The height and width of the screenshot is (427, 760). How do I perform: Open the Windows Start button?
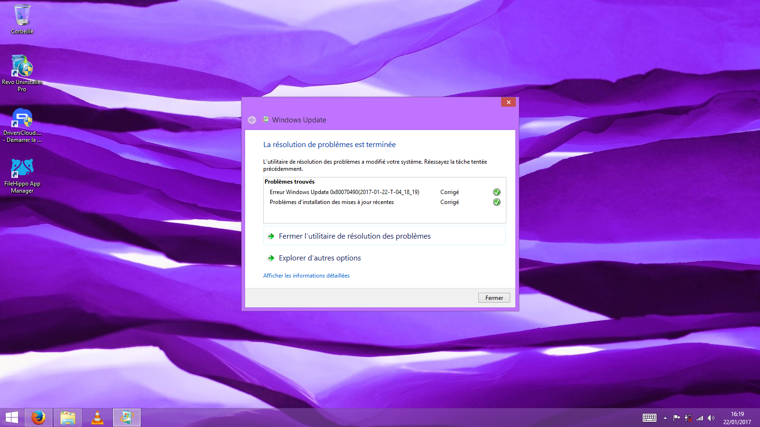11,418
